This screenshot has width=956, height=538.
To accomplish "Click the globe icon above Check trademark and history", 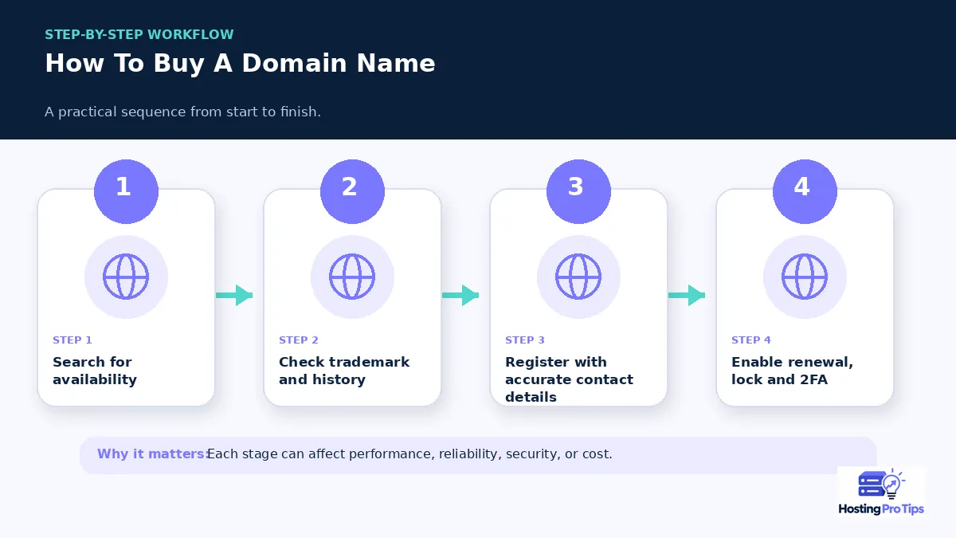I will [x=352, y=277].
